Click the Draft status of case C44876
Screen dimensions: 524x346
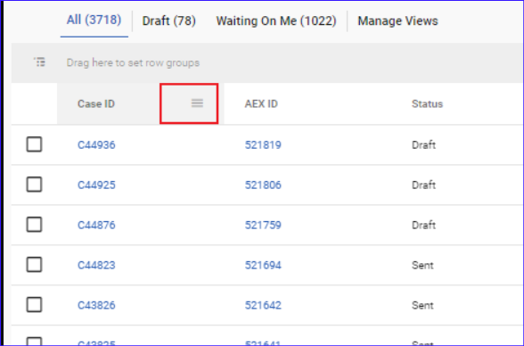coord(423,226)
